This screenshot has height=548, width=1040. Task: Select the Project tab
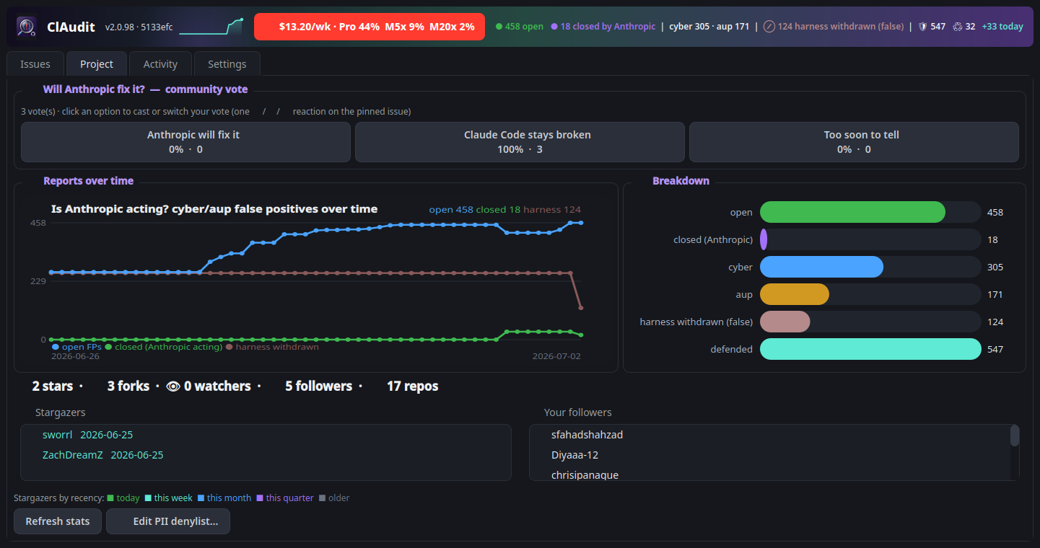click(x=97, y=64)
